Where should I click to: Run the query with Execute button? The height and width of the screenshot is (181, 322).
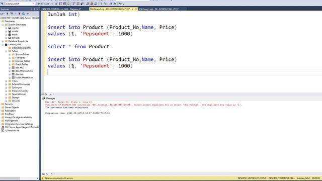pos(43,4)
